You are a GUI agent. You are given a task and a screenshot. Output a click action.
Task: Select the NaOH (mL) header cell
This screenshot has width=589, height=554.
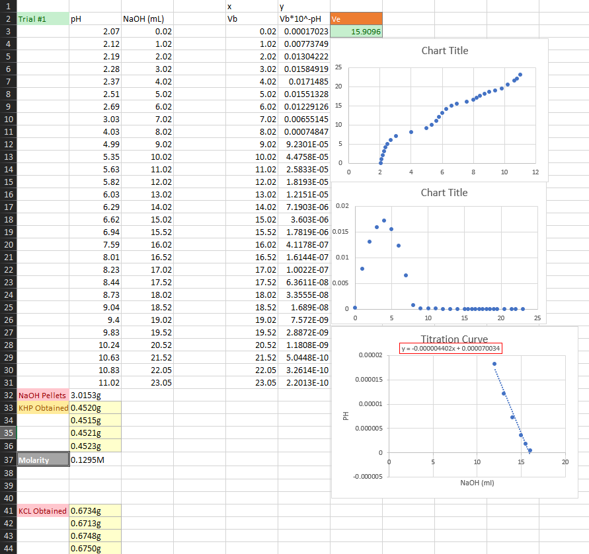pos(143,19)
